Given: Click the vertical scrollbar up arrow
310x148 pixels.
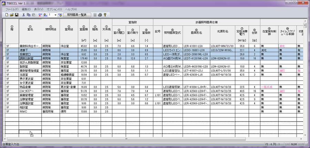Looking at the screenshot, I should click(305, 25).
